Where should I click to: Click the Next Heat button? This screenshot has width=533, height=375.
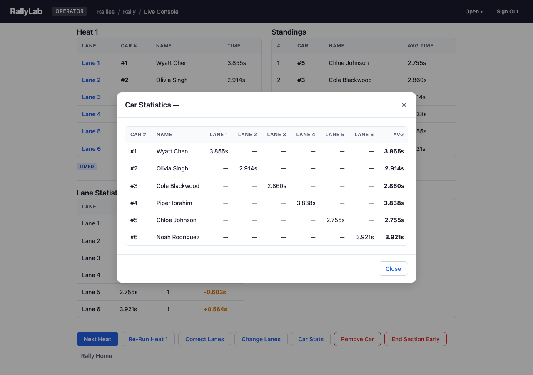pyautogui.click(x=97, y=339)
